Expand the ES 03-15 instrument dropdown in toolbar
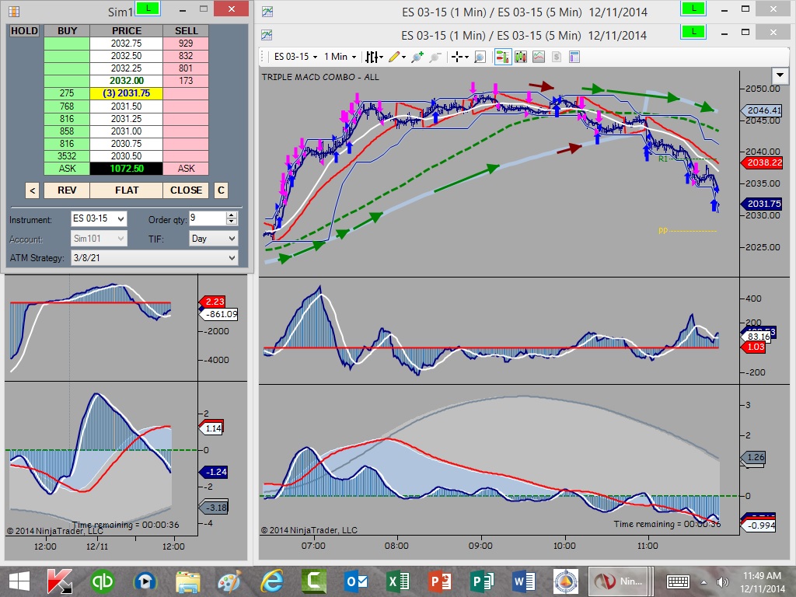The width and height of the screenshot is (796, 597). (296, 57)
